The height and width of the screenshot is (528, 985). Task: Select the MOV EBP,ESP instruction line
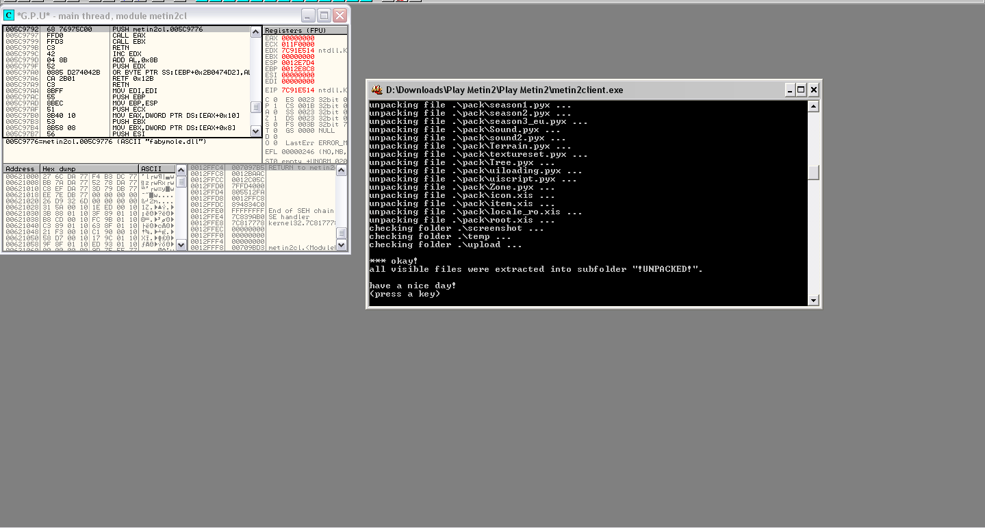coord(127,103)
